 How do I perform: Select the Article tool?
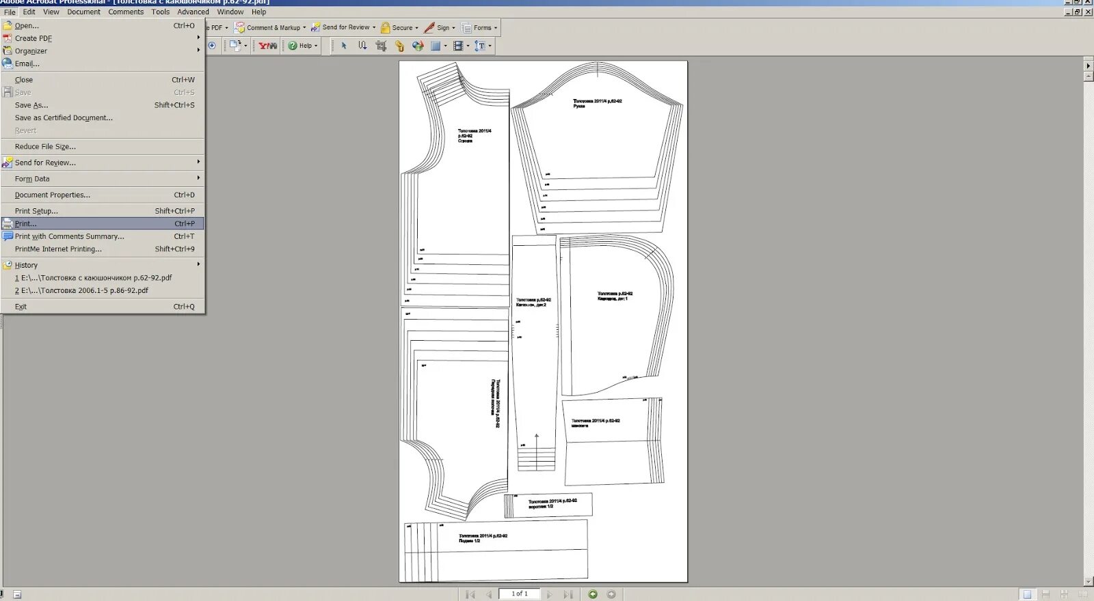[x=362, y=46]
